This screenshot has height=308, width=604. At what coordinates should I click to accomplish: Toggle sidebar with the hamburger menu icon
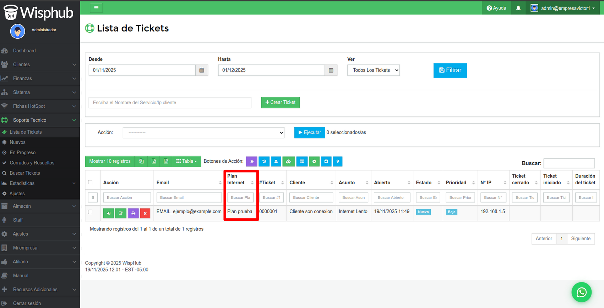coord(96,8)
